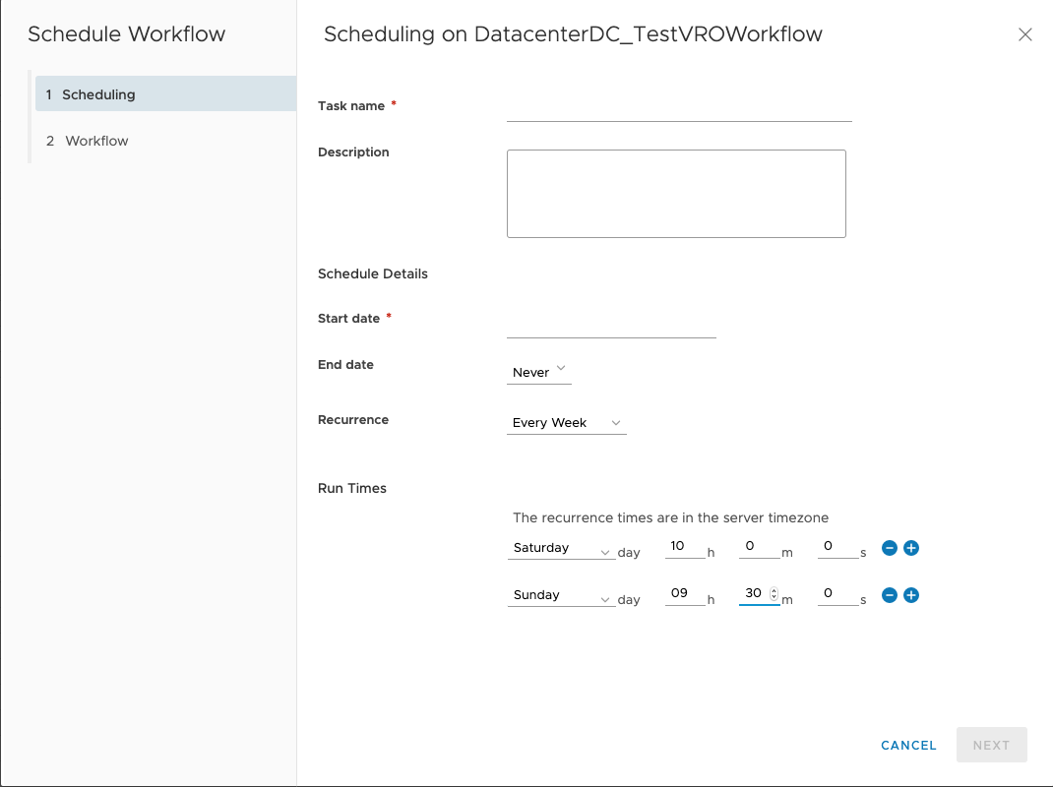Click inside the Description text area

click(x=676, y=193)
